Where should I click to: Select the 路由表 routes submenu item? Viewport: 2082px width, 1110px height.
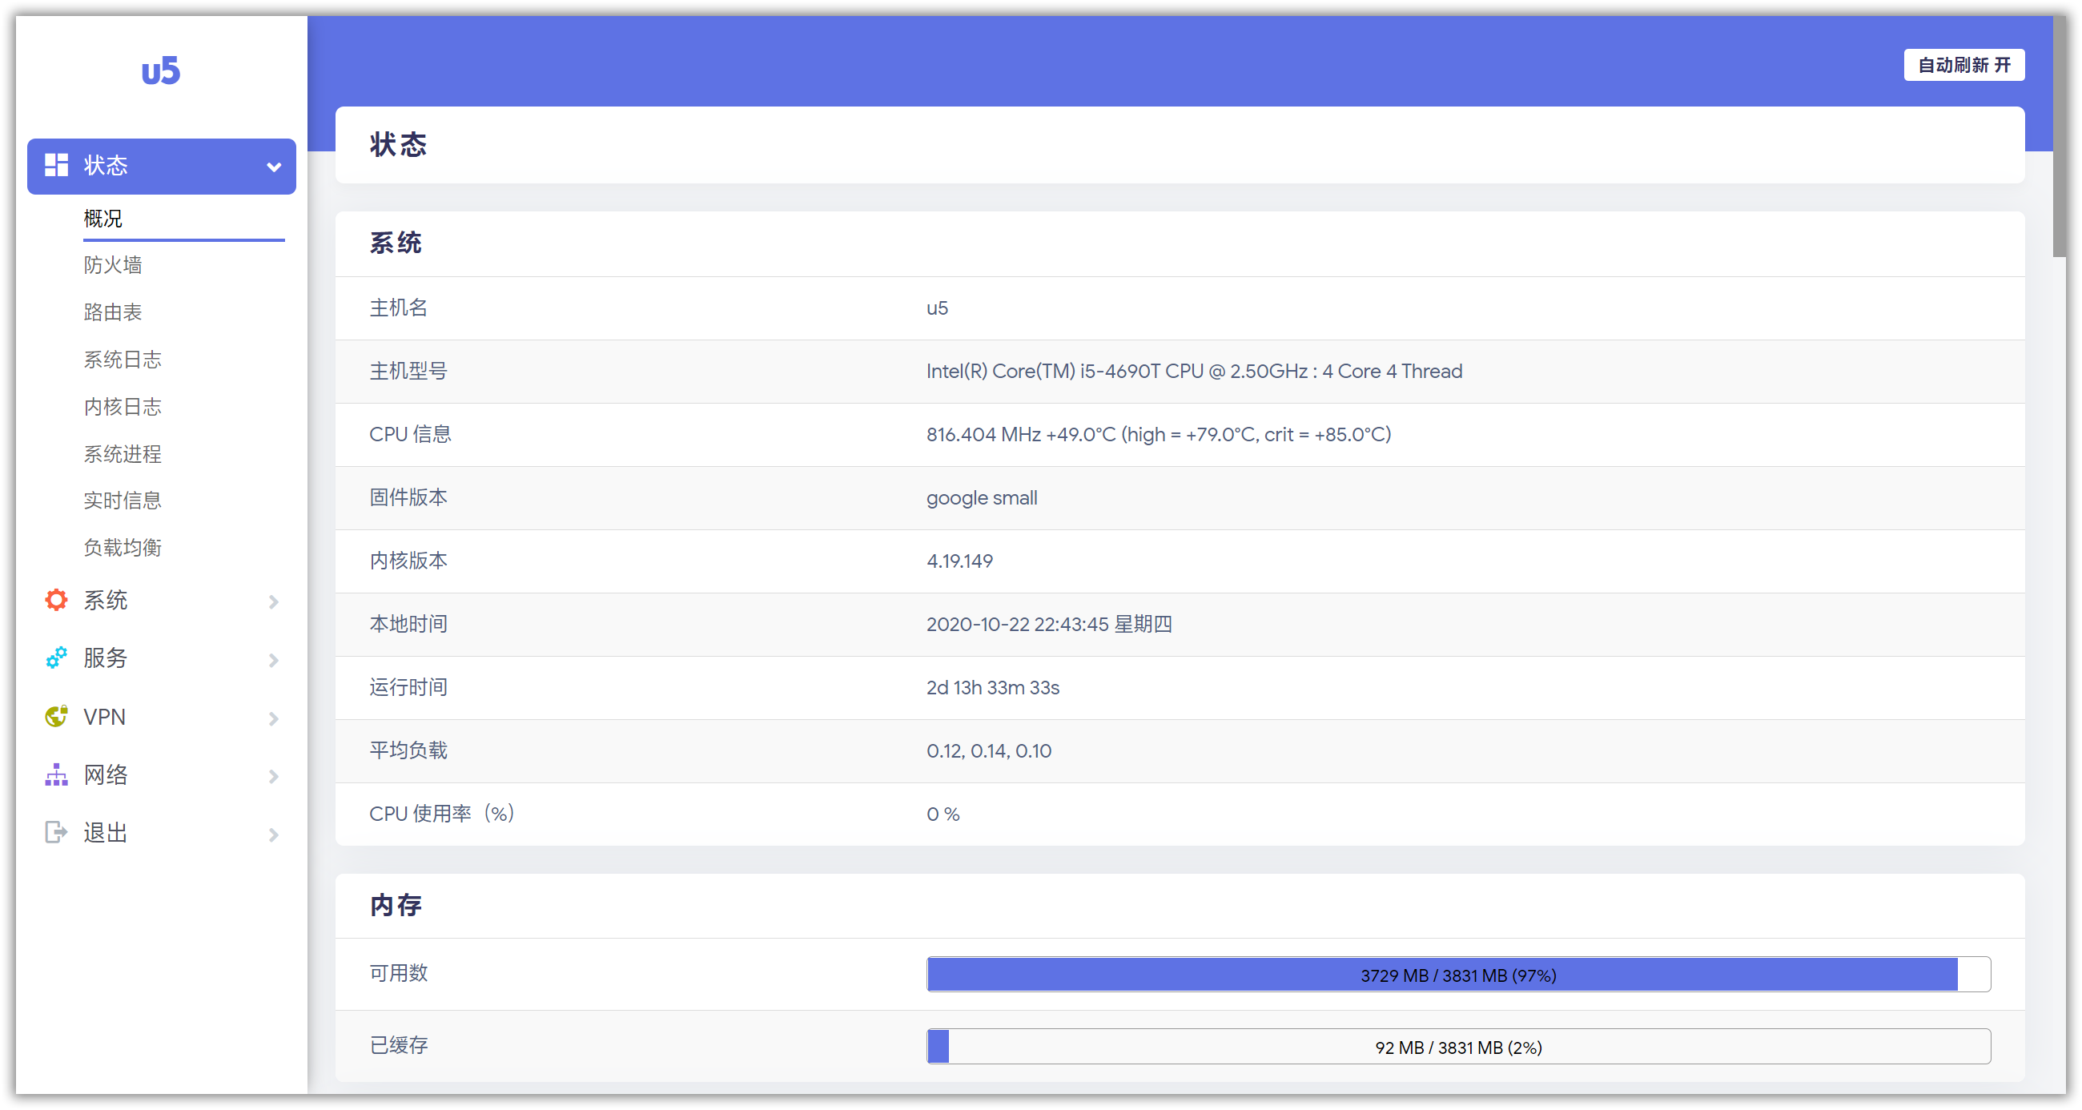point(113,312)
